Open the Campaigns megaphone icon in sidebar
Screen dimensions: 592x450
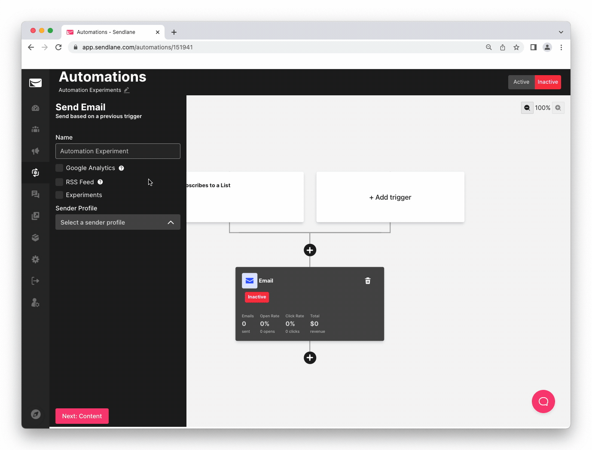(x=36, y=151)
